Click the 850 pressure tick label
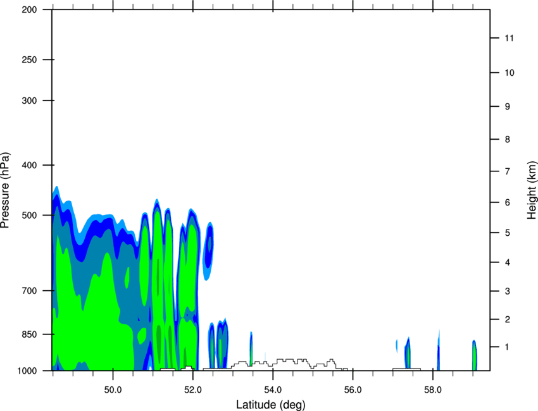This screenshot has height=411, width=538. [29, 334]
